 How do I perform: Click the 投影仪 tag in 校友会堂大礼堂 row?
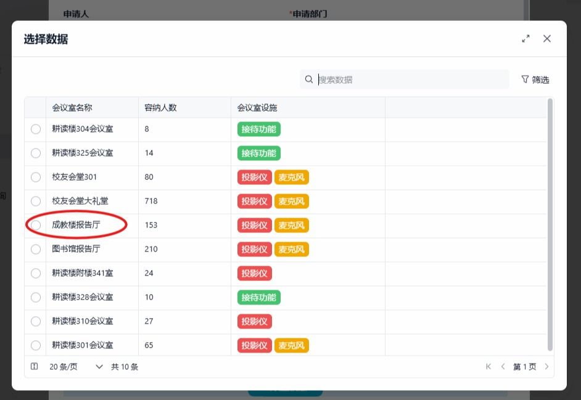(x=255, y=202)
